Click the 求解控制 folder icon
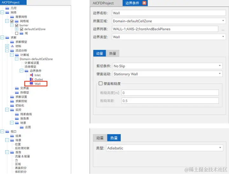Image resolution: width=229 pixels, height=174 pixels. [12, 101]
